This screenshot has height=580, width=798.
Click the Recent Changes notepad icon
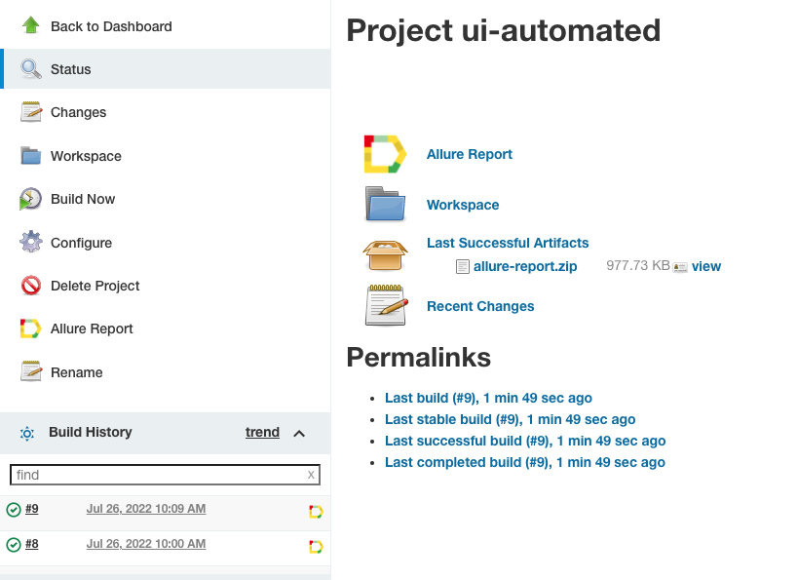386,305
